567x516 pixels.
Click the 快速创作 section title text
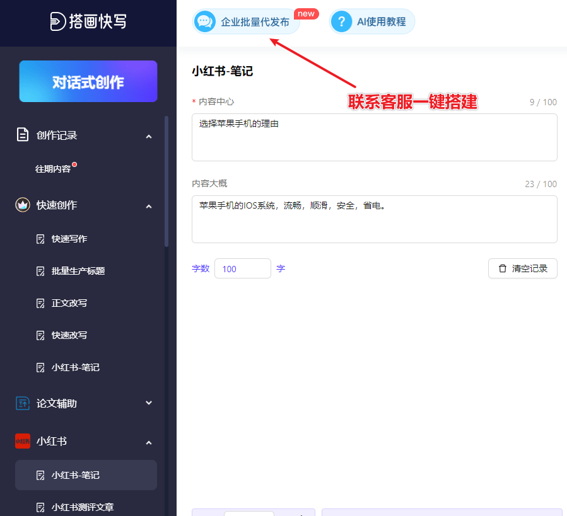point(56,205)
